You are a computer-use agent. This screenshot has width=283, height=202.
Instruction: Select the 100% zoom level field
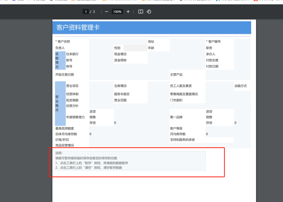click(117, 12)
